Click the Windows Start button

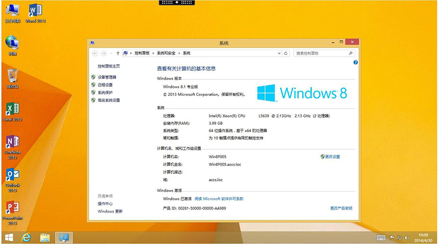point(9,238)
